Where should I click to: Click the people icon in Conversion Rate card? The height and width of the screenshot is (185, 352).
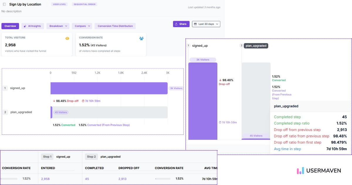pos(141,38)
